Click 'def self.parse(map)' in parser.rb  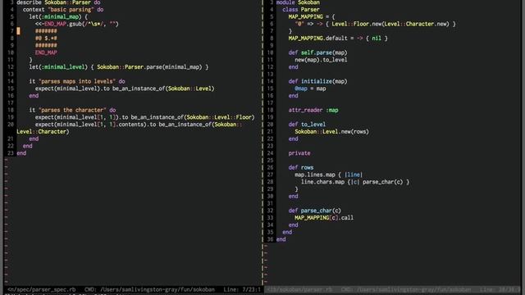coord(317,52)
